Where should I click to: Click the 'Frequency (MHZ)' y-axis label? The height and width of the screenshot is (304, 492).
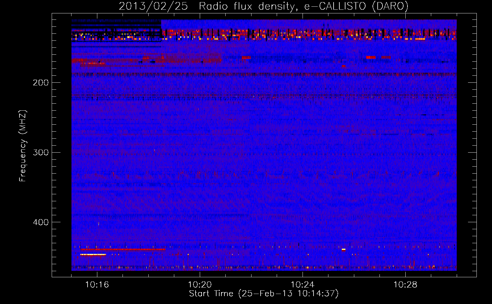23,146
